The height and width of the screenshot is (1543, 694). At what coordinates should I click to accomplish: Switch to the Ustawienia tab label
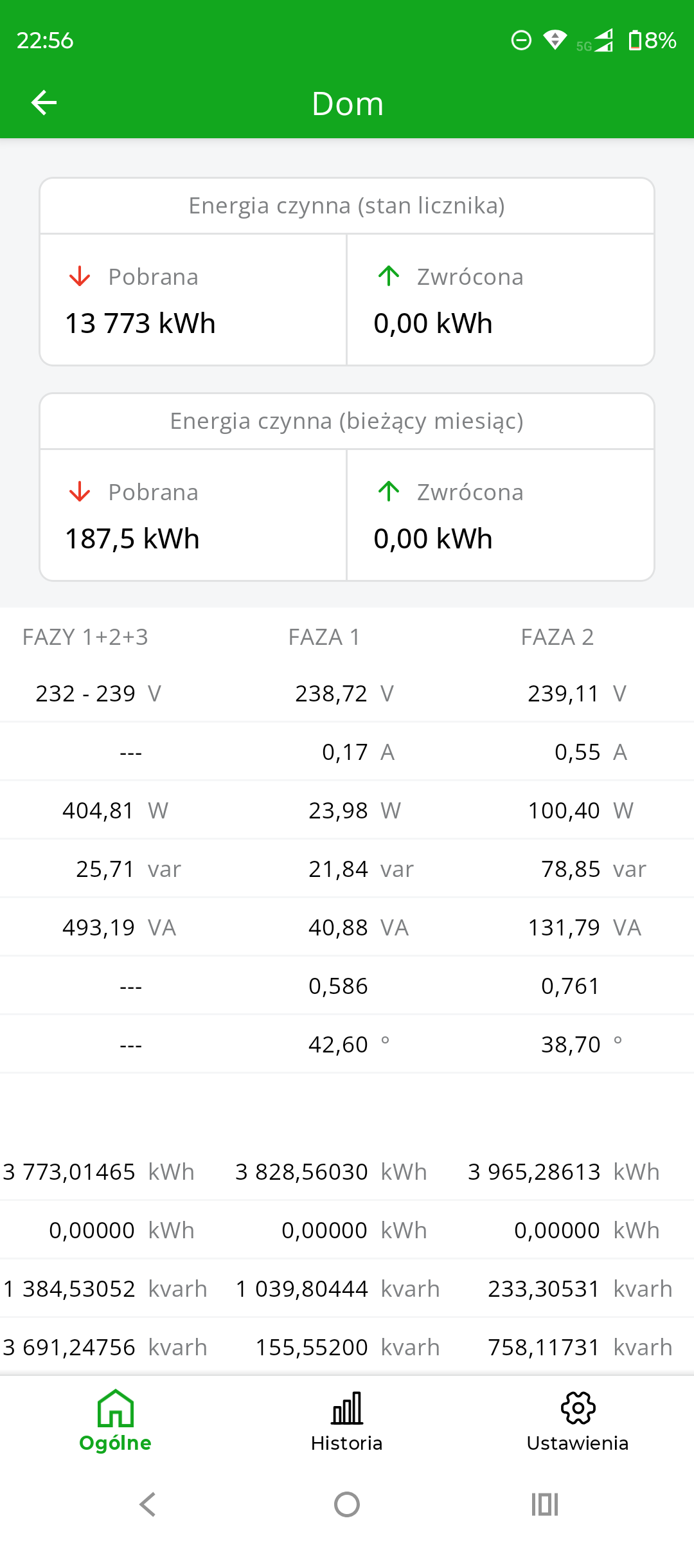(578, 1443)
